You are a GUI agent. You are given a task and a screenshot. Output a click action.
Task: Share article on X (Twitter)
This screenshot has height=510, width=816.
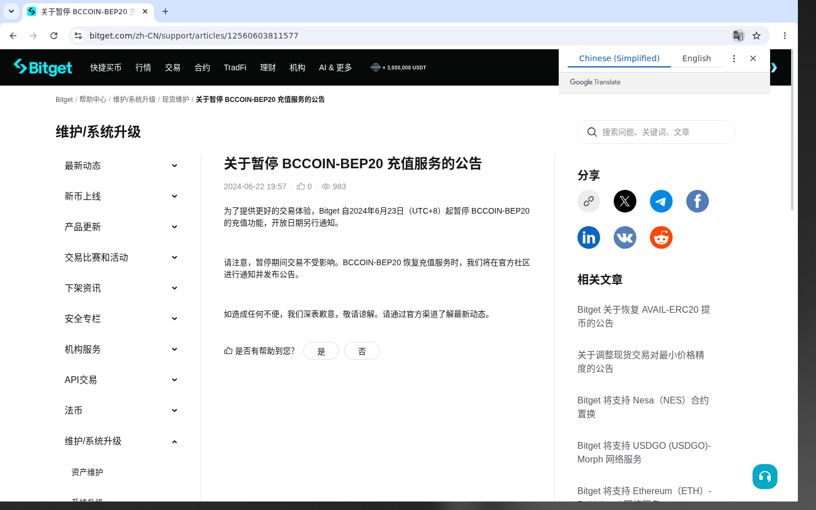(x=625, y=201)
